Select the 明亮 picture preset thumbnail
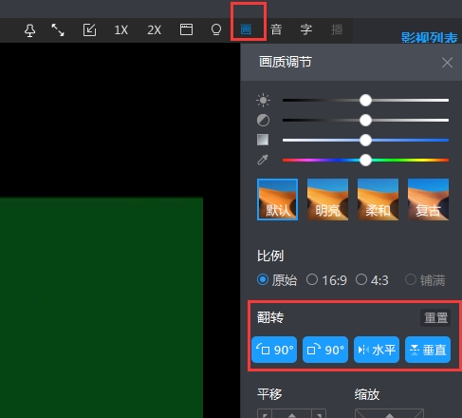This screenshot has width=462, height=418. click(x=327, y=199)
